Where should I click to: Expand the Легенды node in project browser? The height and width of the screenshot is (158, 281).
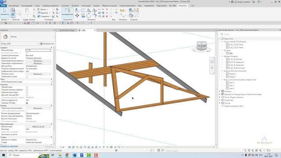[220, 91]
